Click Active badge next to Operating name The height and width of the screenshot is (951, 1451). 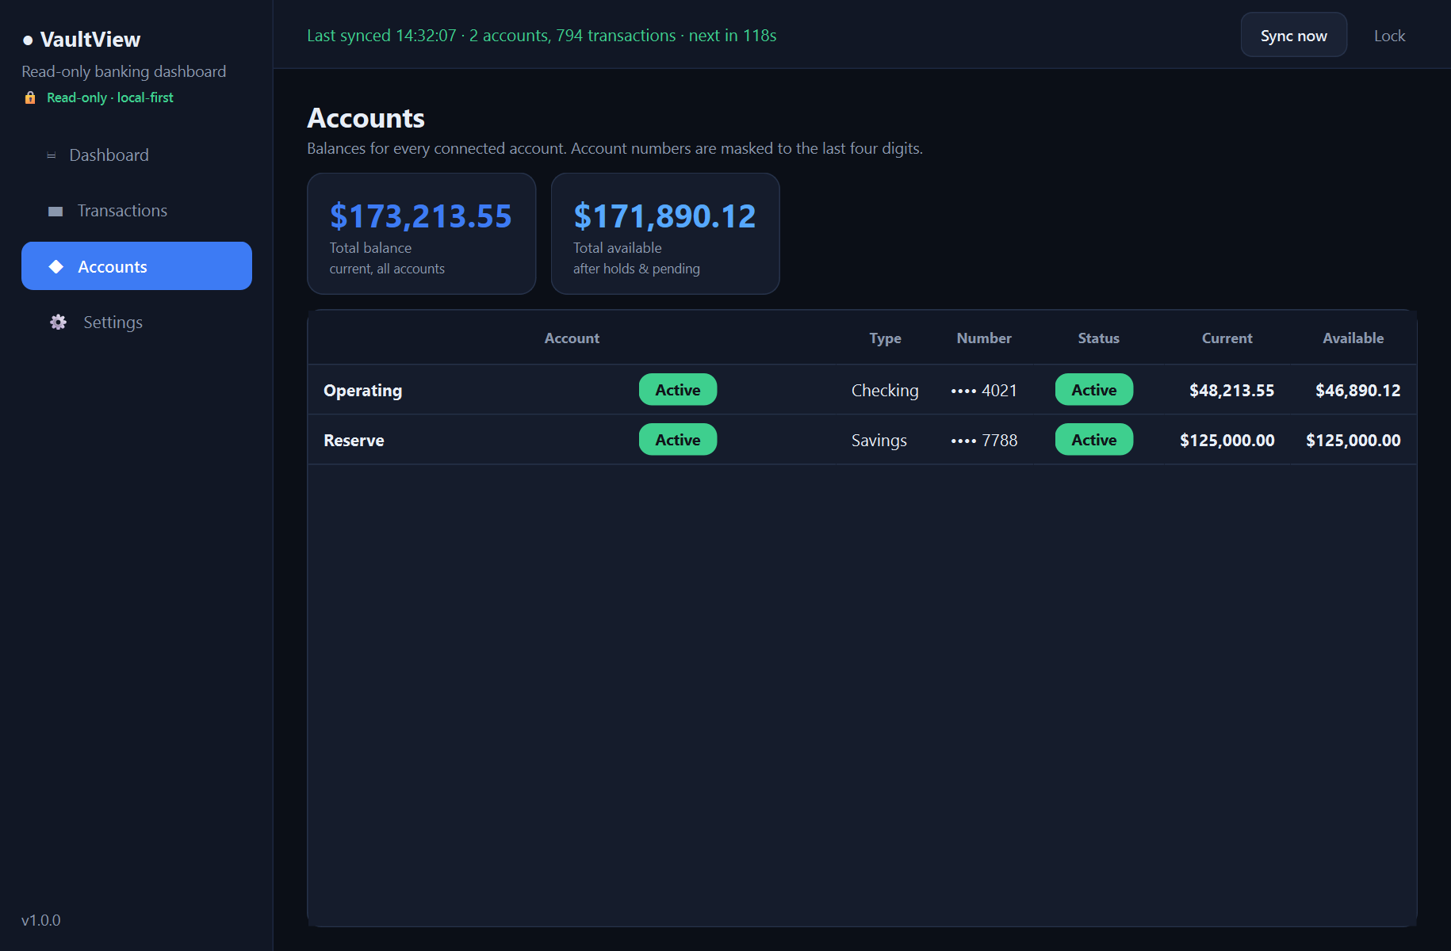pyautogui.click(x=678, y=390)
